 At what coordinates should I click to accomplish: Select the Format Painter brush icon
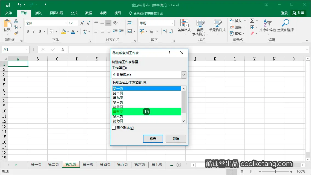(x=16, y=33)
